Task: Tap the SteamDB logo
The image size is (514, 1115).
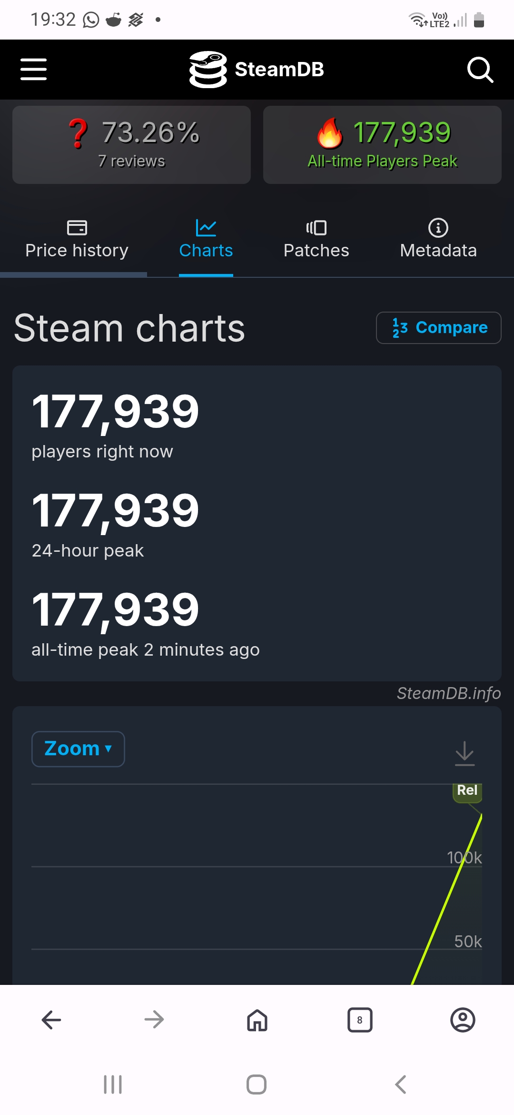Action: pos(257,70)
